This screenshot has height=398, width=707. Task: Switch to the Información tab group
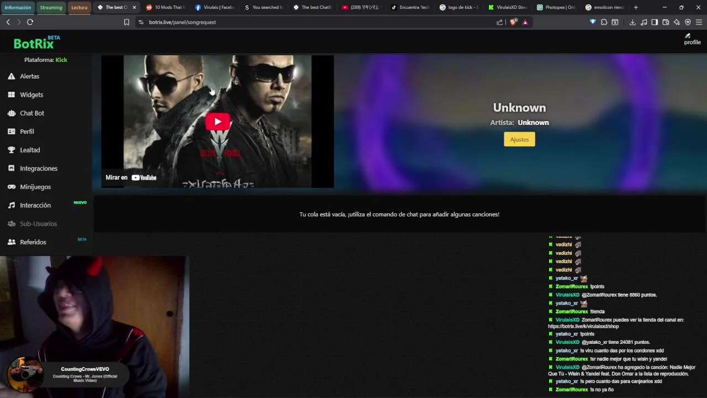(x=18, y=7)
